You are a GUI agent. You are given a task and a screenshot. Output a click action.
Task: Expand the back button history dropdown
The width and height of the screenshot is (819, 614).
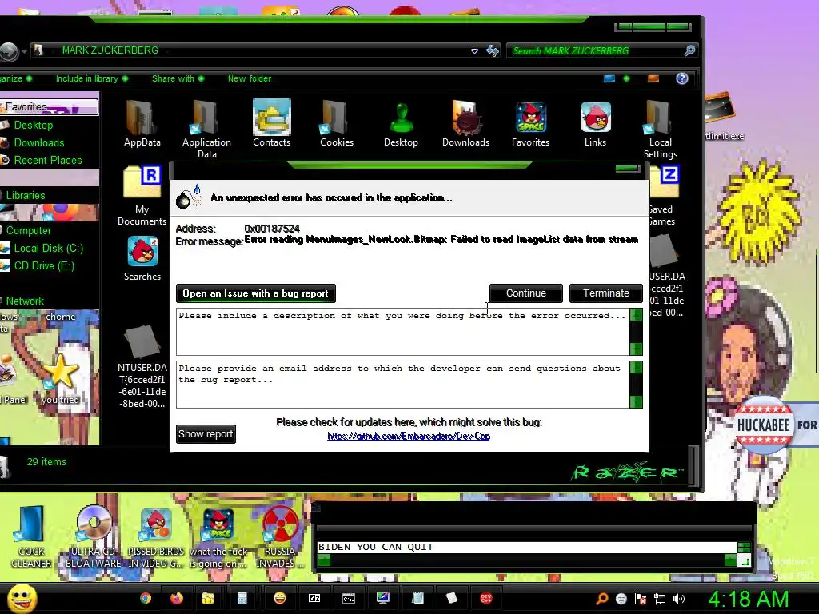(24, 51)
